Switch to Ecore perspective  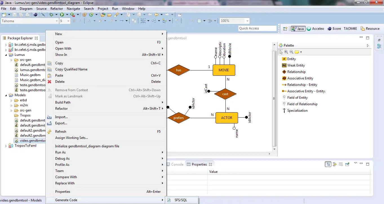tap(334, 29)
